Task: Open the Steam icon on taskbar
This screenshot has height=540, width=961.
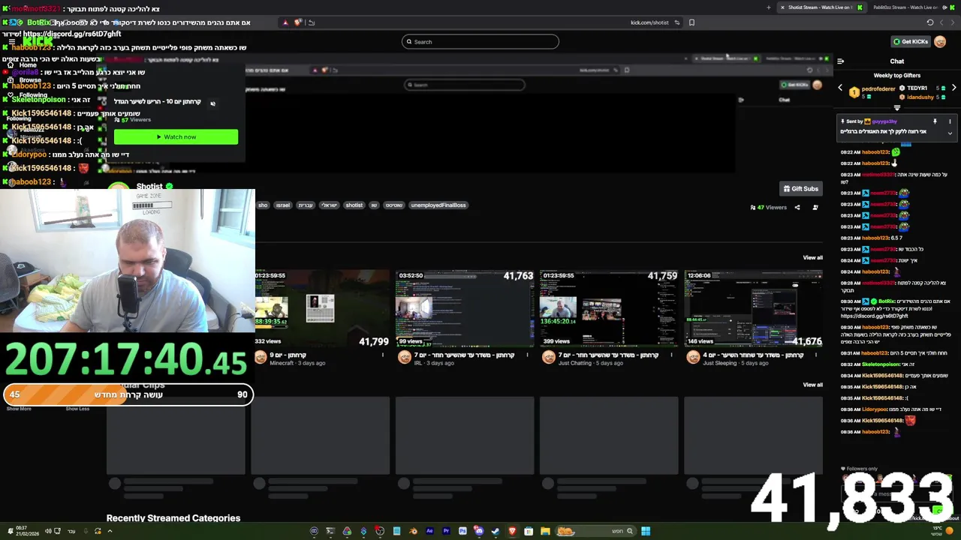Action: pos(496,531)
